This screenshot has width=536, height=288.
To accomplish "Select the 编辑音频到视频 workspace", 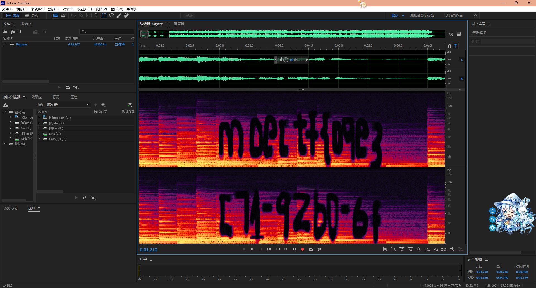I will click(x=422, y=16).
